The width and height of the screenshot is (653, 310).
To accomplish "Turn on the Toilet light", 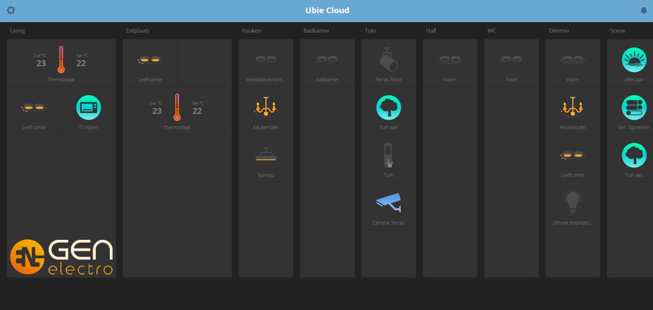I will coord(512,63).
